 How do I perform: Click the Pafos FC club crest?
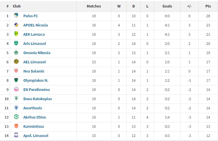tap(16, 16)
